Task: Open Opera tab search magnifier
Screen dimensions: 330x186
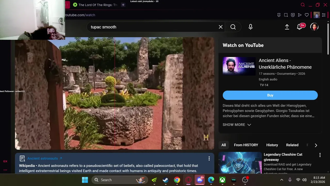Action: point(303,5)
